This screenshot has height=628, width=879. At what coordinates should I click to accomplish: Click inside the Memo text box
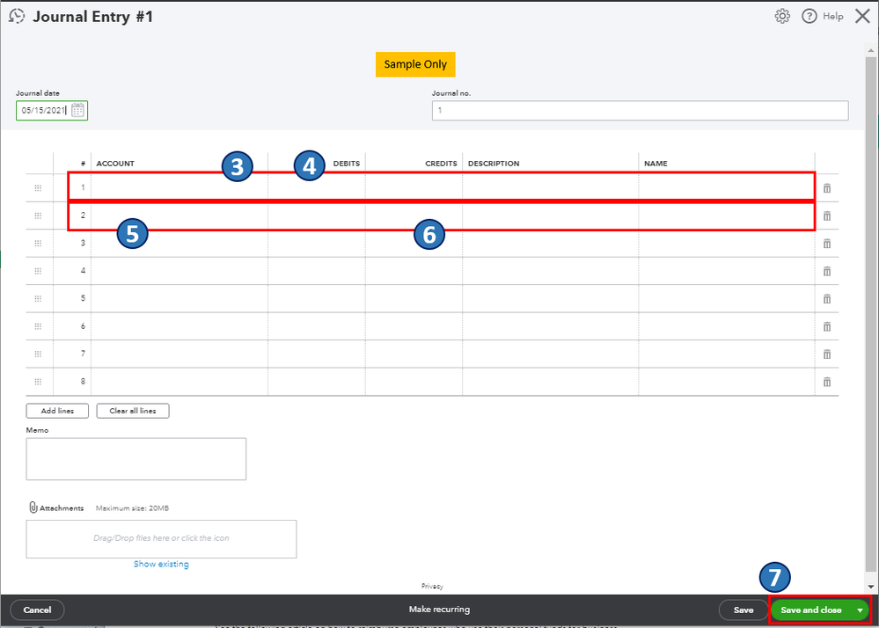[136, 459]
